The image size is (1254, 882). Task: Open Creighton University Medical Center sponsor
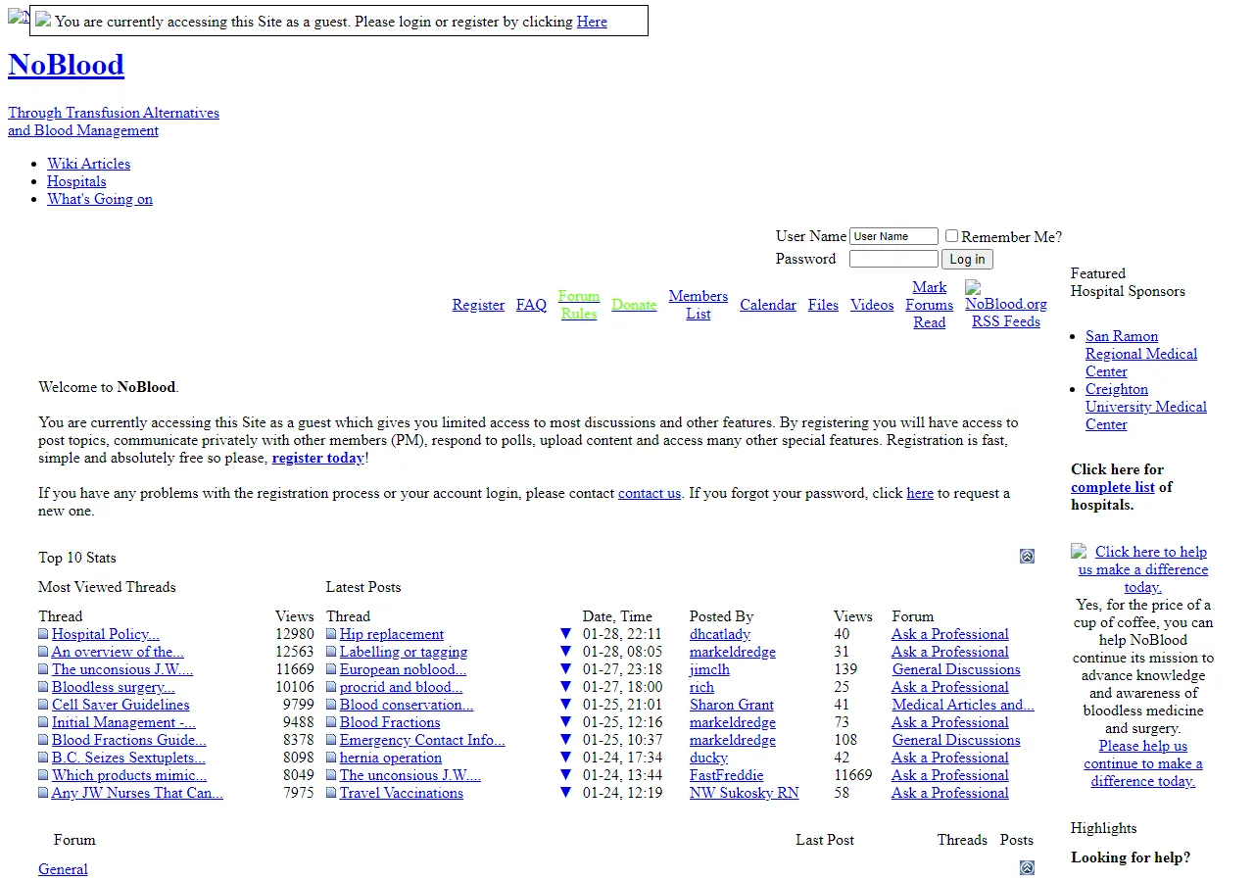point(1146,407)
